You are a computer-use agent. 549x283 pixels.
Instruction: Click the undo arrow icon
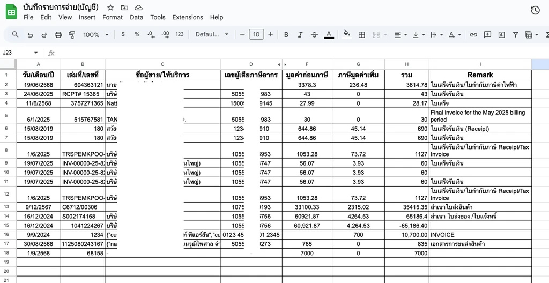pos(30,34)
